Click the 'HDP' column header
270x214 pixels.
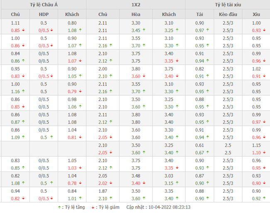(44, 14)
